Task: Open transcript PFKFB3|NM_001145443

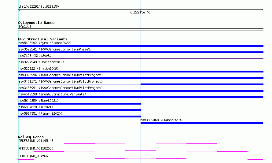Action: (36, 141)
